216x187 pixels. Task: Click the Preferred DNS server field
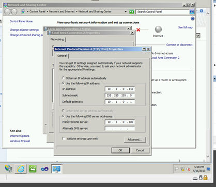(120, 122)
